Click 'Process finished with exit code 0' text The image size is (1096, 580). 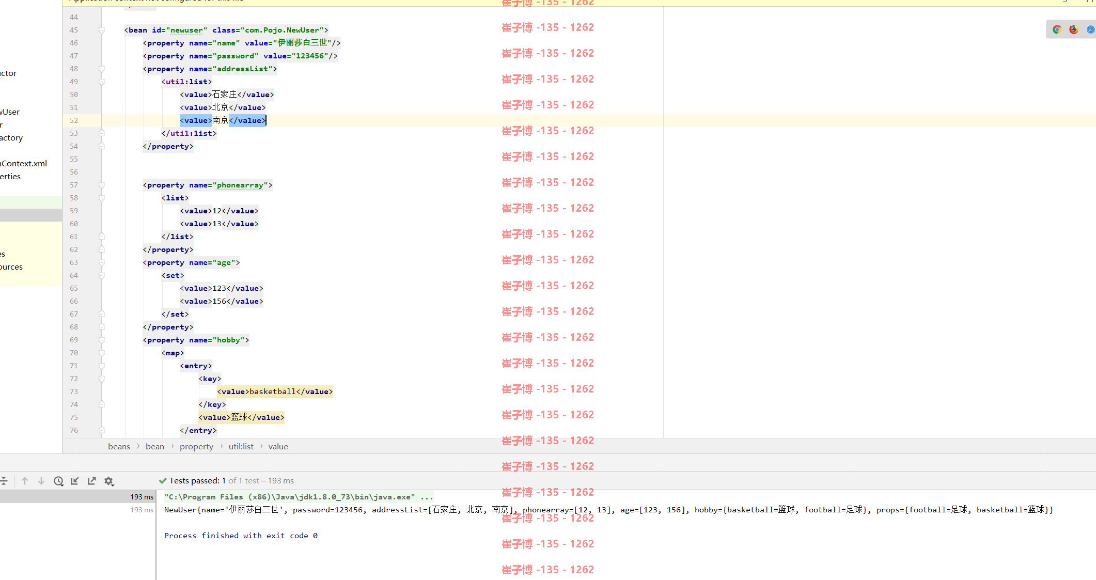pyautogui.click(x=241, y=536)
